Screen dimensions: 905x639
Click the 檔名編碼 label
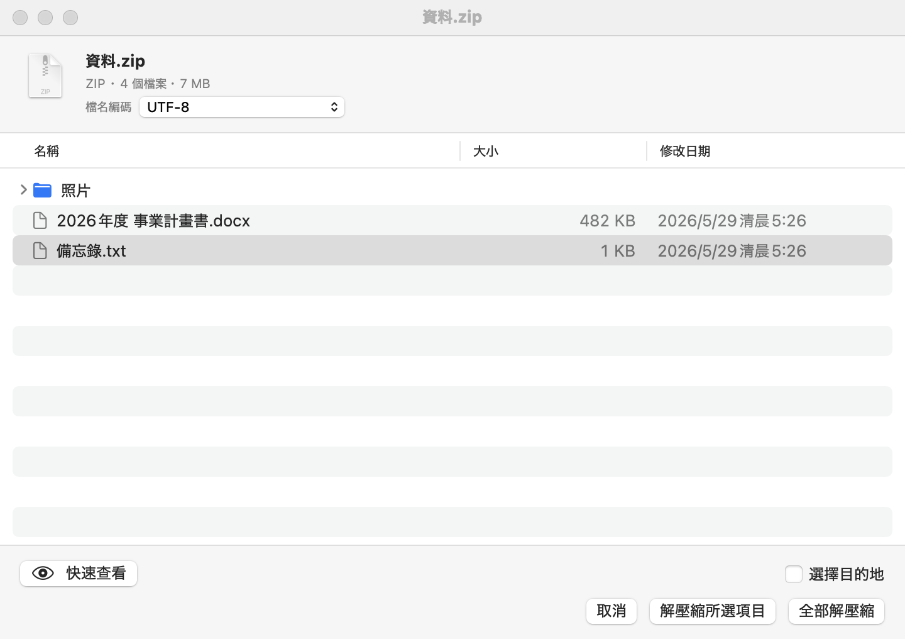[109, 107]
